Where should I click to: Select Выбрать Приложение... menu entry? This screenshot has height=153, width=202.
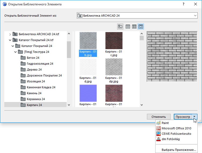(179, 150)
